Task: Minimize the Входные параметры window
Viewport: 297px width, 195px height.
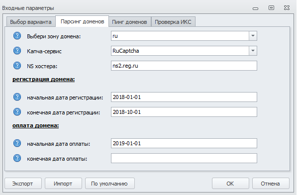Action: (x=255, y=8)
